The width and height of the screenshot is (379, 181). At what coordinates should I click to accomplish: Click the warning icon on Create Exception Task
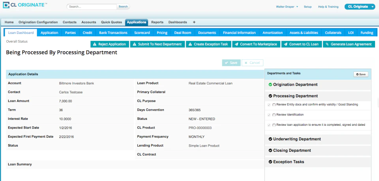click(190, 45)
